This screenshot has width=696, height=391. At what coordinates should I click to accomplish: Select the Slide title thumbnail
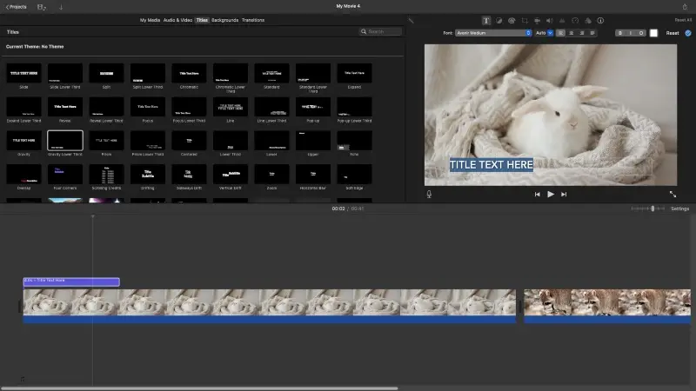point(23,73)
